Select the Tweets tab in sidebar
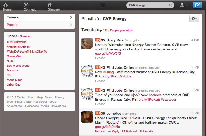 click(40, 17)
